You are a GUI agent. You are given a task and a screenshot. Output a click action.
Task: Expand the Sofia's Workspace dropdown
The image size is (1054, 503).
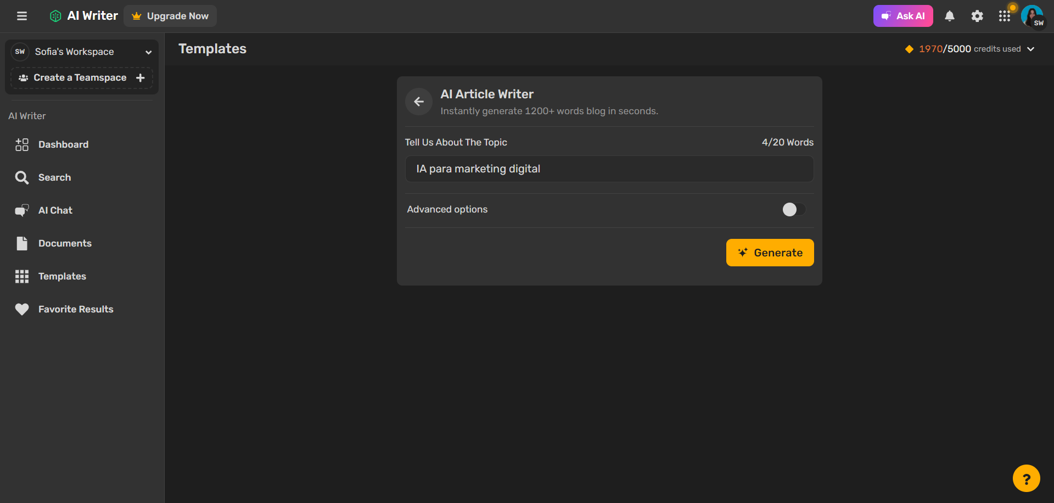click(x=149, y=52)
